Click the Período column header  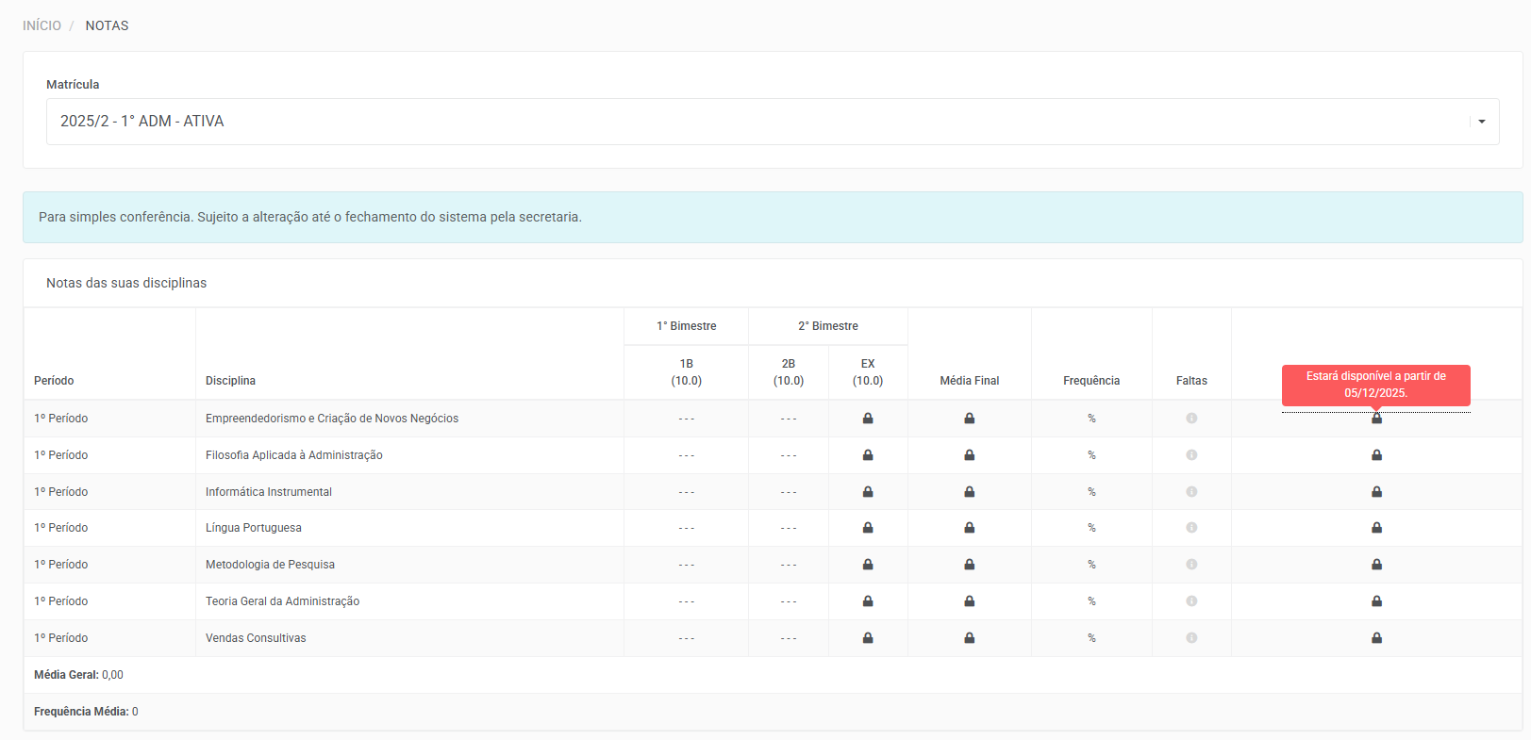pos(54,381)
